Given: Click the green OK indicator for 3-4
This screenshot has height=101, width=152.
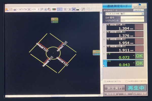Looking at the screenshot, I should (139, 63).
